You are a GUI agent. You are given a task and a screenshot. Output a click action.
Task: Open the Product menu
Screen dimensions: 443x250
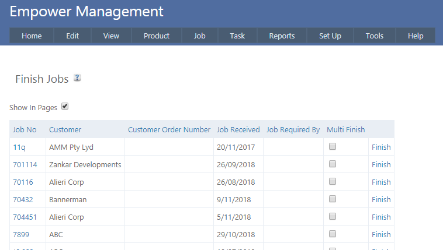pyautogui.click(x=157, y=36)
